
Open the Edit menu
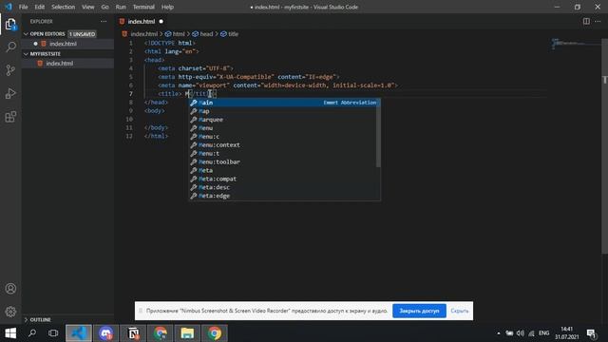pos(40,7)
